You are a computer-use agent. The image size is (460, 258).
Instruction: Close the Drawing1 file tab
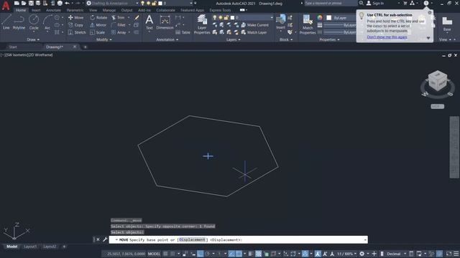75,47
